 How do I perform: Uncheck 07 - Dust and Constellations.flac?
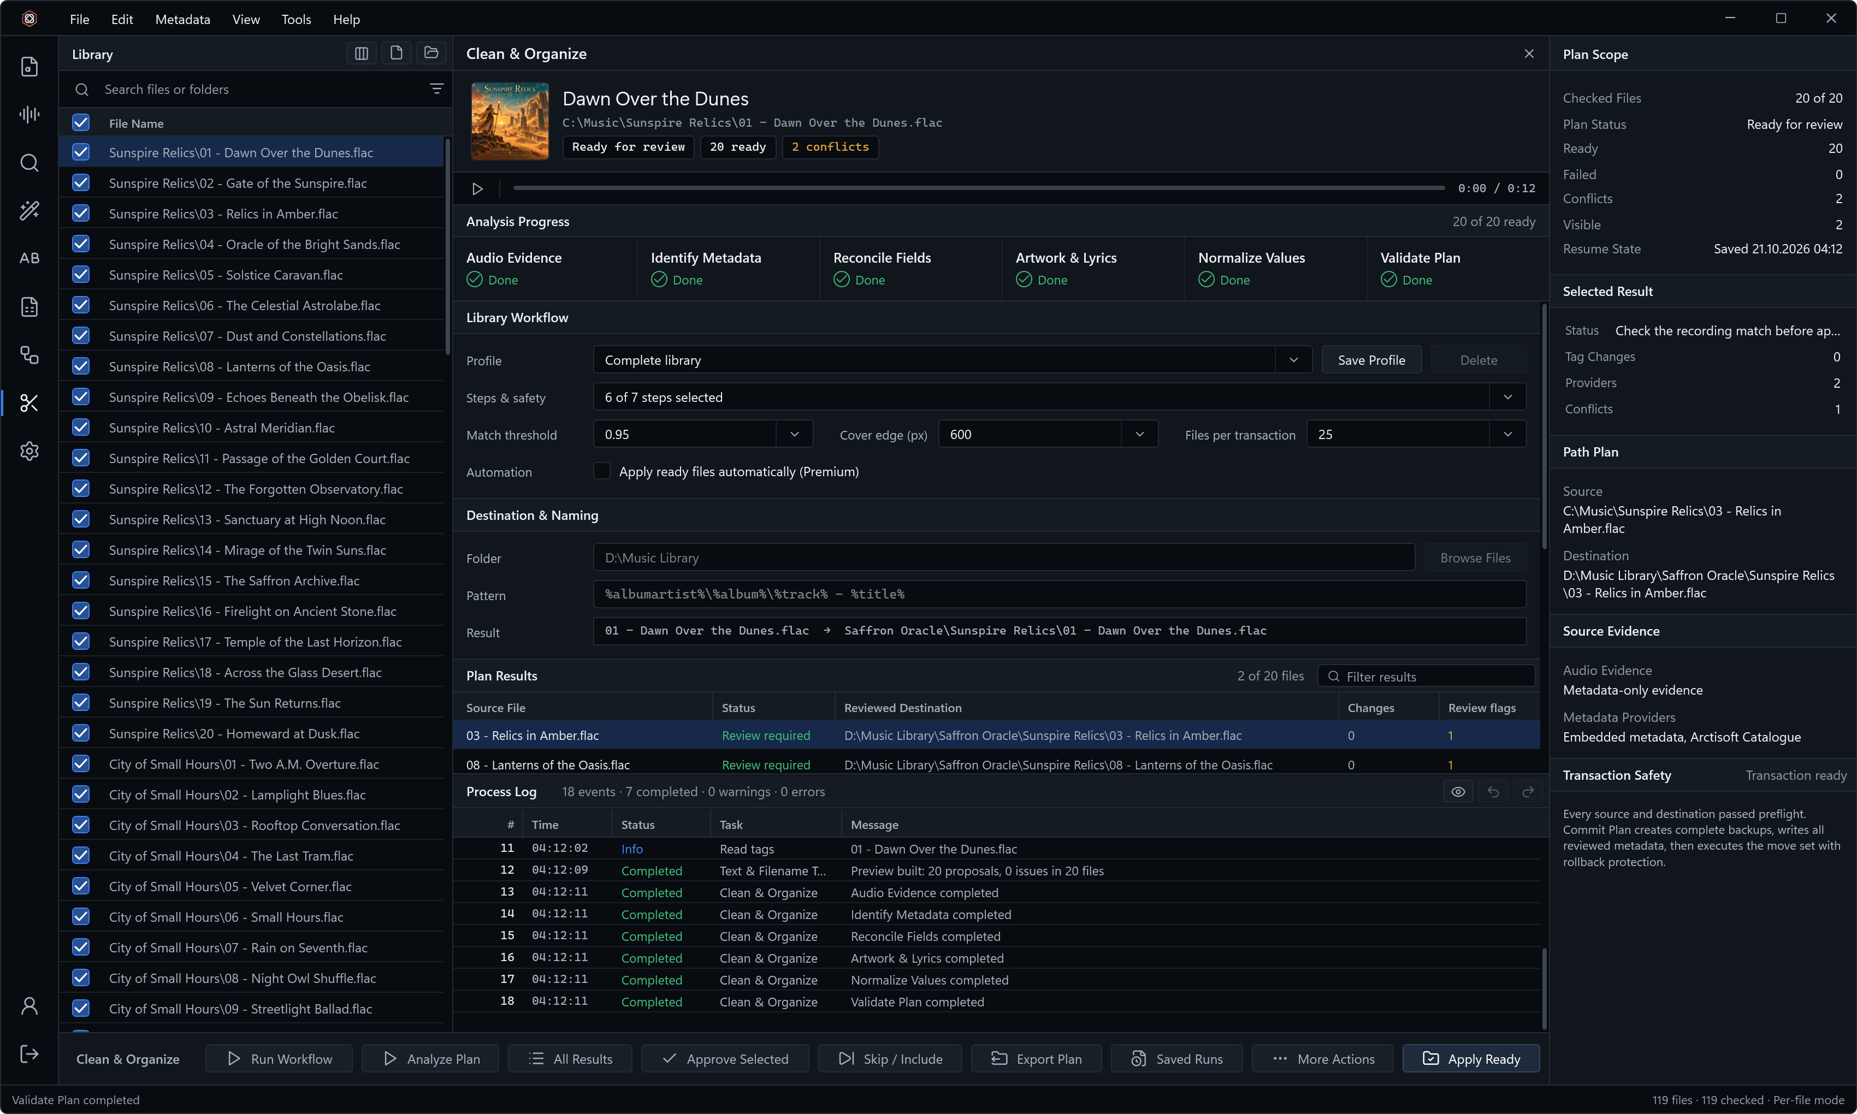click(x=81, y=335)
